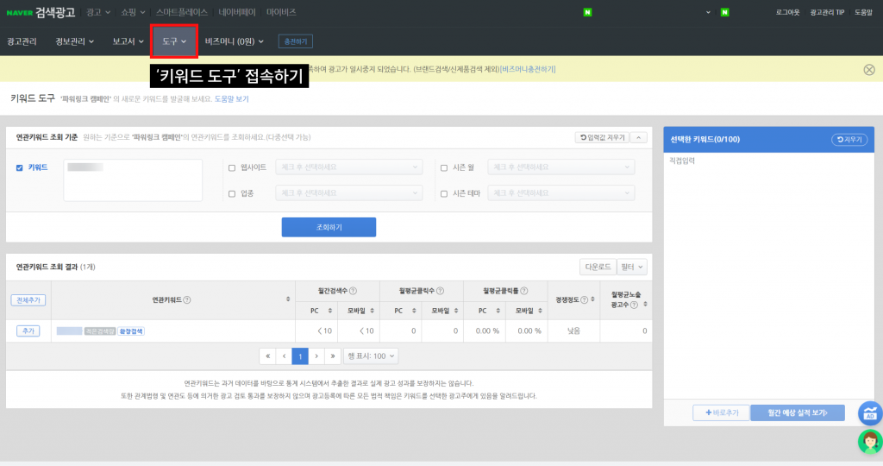Go to first page of results

(x=267, y=356)
